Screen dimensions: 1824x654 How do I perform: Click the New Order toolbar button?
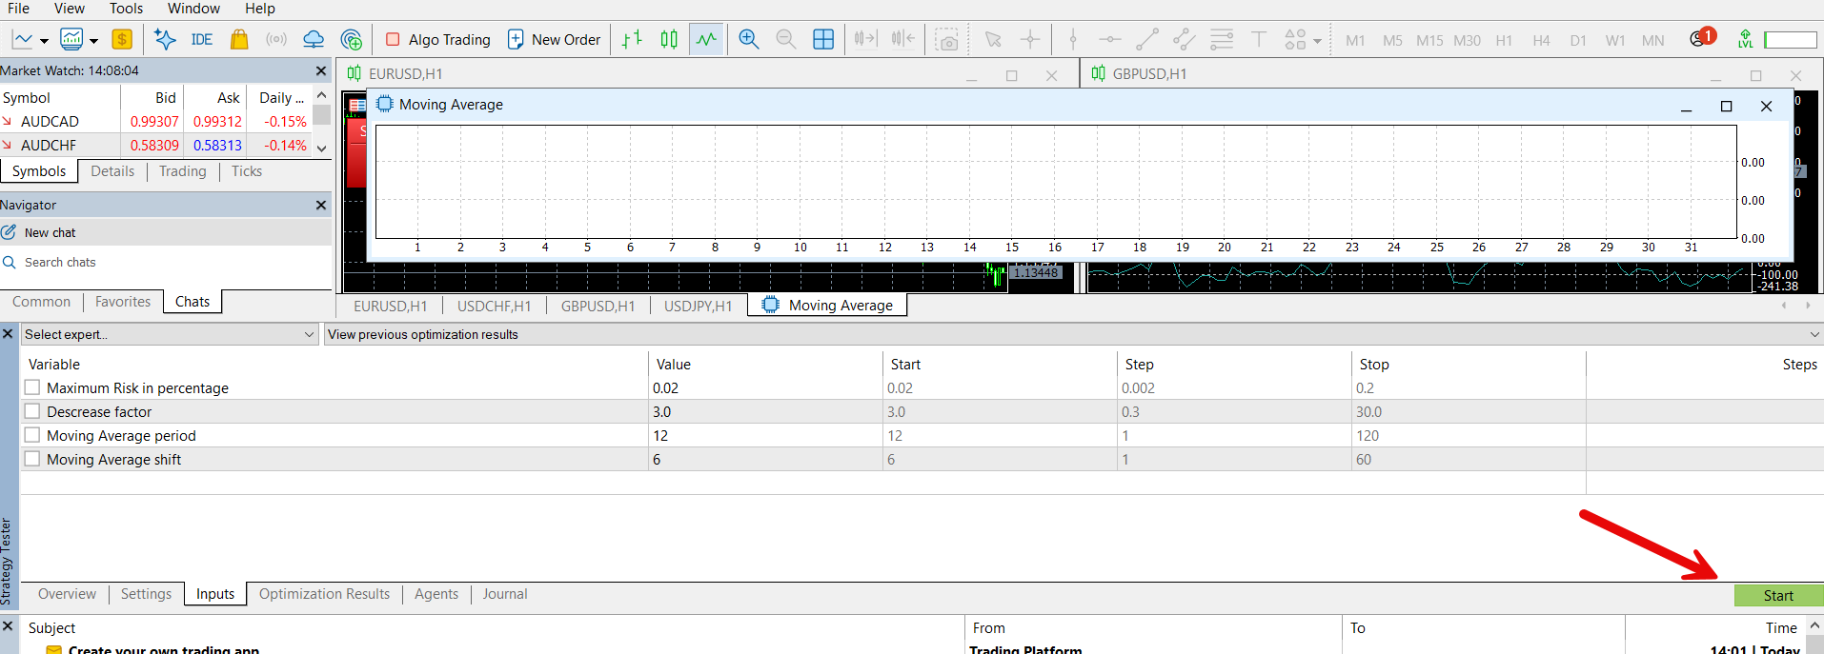coord(555,39)
